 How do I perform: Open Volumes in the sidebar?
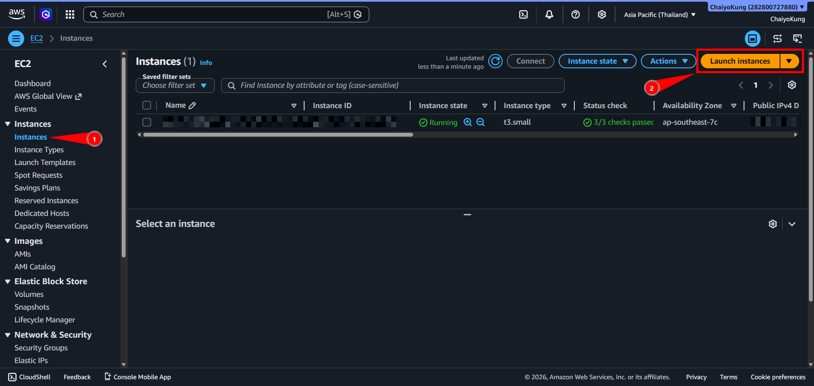pyautogui.click(x=29, y=294)
